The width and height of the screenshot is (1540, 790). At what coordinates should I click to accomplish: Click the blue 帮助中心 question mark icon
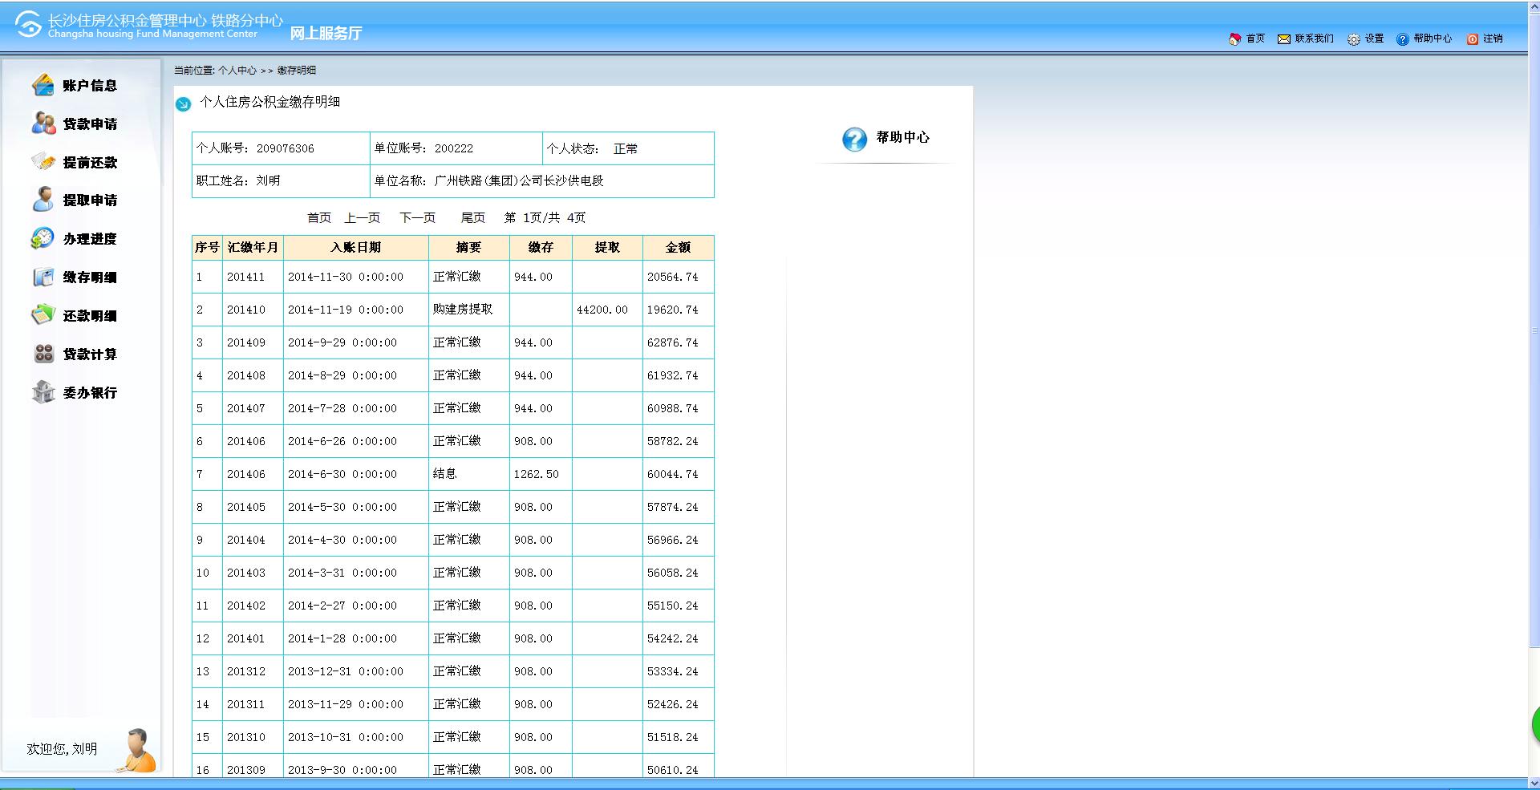pos(854,139)
